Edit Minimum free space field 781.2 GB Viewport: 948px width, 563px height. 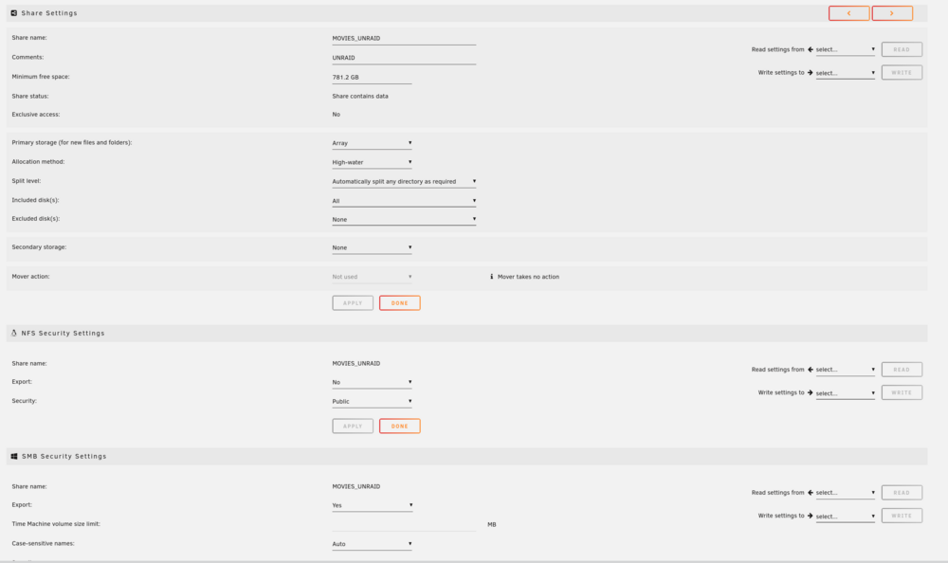tap(372, 78)
